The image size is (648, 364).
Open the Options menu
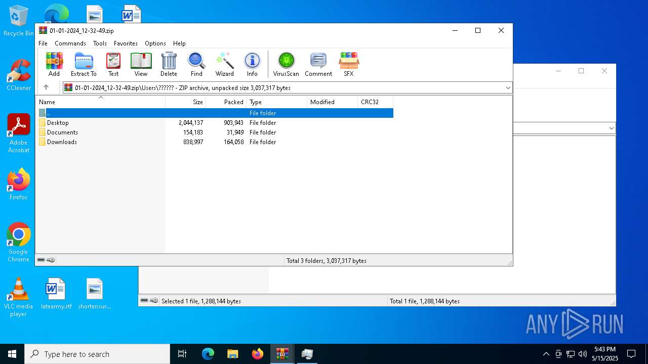click(x=155, y=43)
